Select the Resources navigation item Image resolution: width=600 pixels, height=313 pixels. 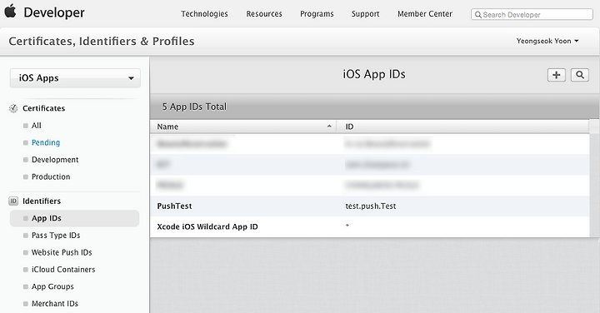[x=264, y=14]
